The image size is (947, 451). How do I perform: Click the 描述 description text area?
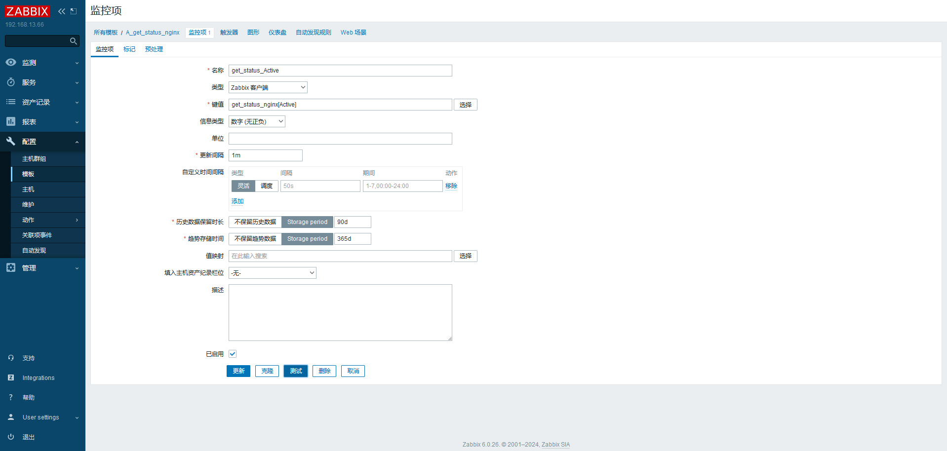tap(340, 312)
